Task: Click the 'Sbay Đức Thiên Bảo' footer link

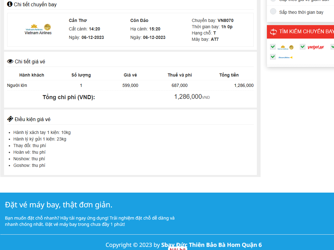Action: click(x=211, y=245)
